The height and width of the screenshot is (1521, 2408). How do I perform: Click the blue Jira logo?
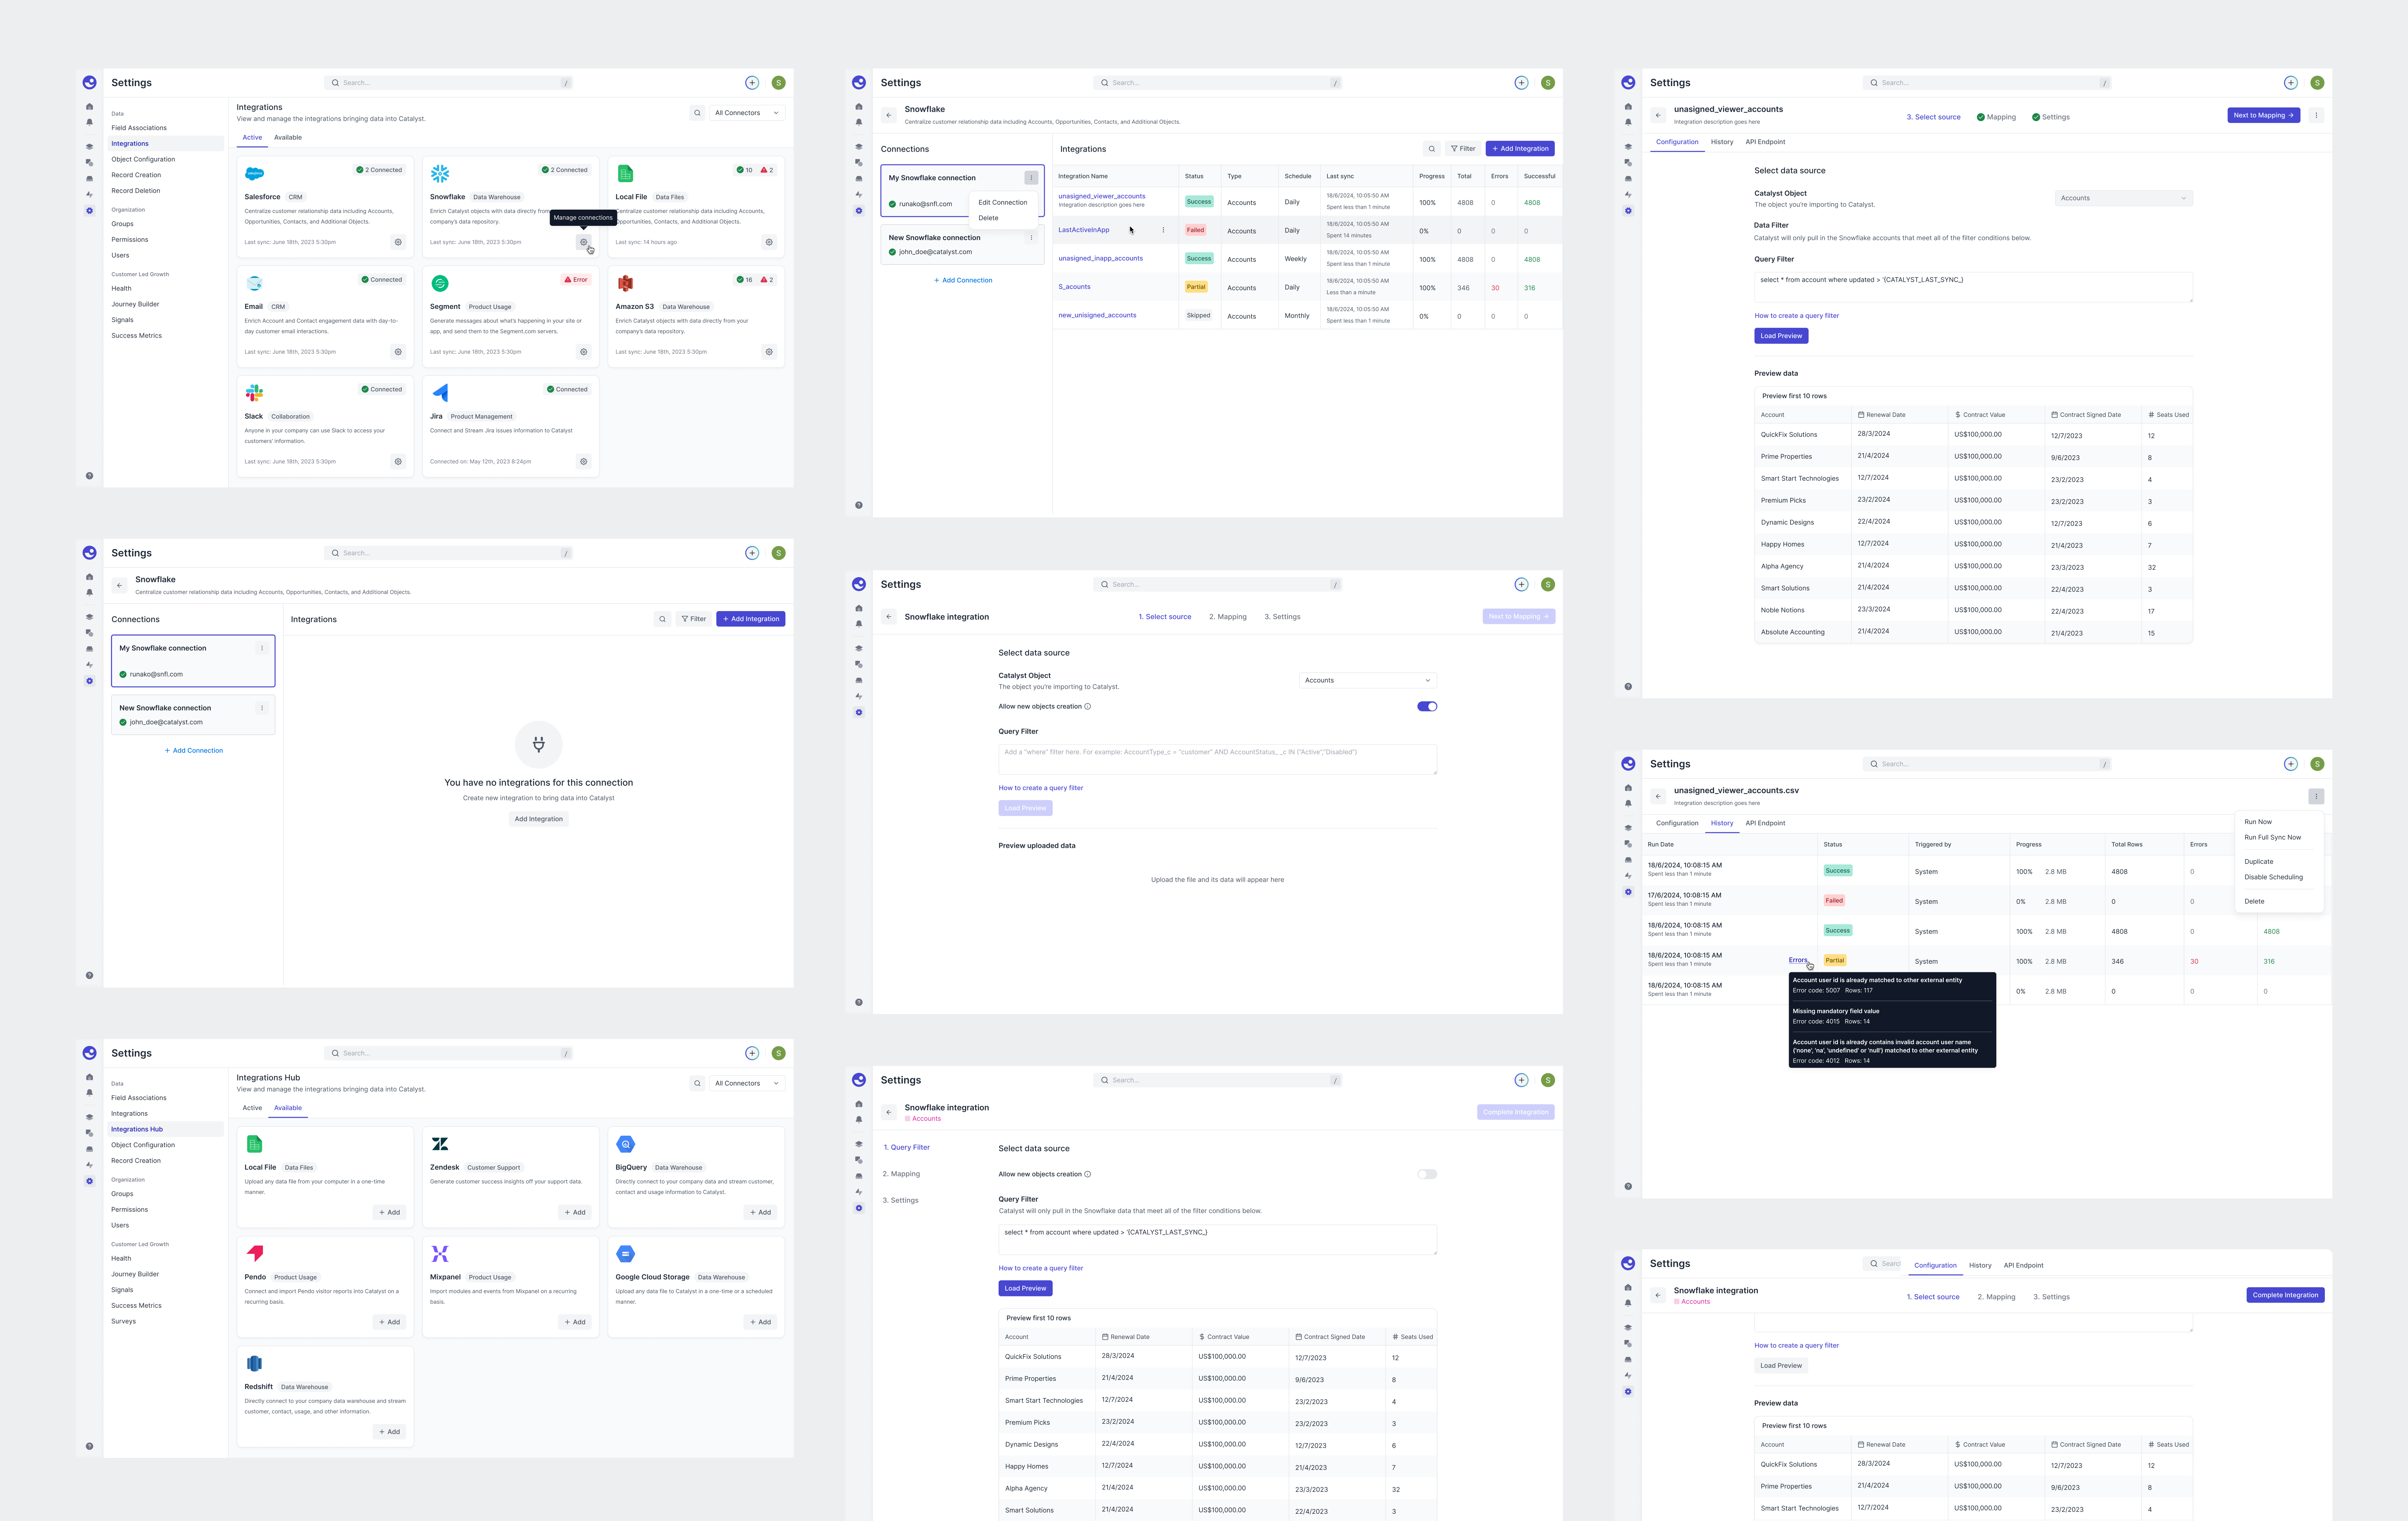tap(440, 393)
